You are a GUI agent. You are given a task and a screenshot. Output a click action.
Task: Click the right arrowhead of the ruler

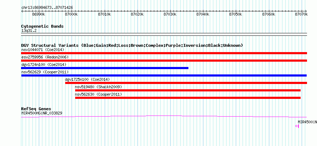coord(306,11)
